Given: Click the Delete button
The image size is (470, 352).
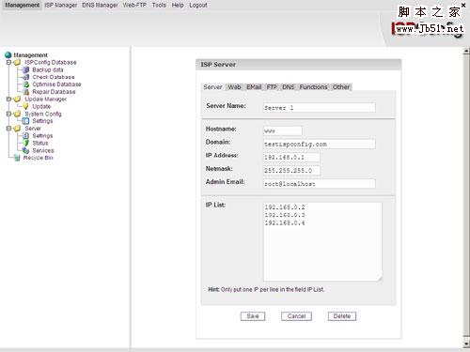Looking at the screenshot, I should [342, 316].
